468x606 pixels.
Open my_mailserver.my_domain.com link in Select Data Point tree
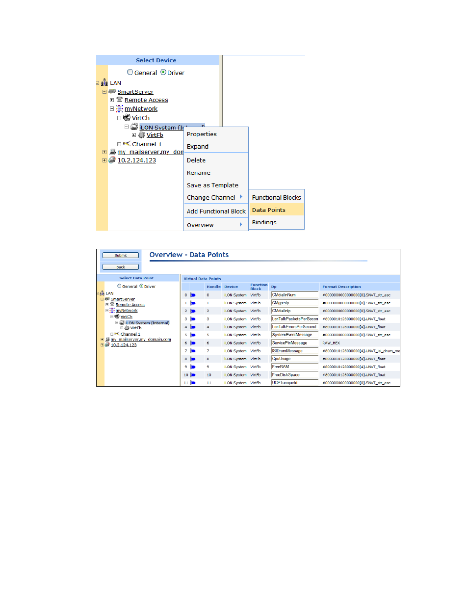(x=141, y=340)
